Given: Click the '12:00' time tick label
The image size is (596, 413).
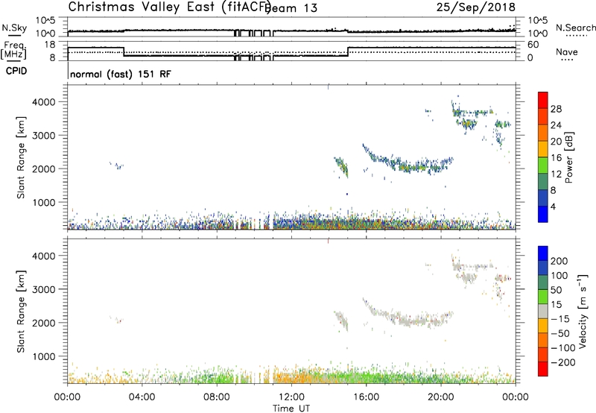Looking at the screenshot, I should pyautogui.click(x=291, y=397).
